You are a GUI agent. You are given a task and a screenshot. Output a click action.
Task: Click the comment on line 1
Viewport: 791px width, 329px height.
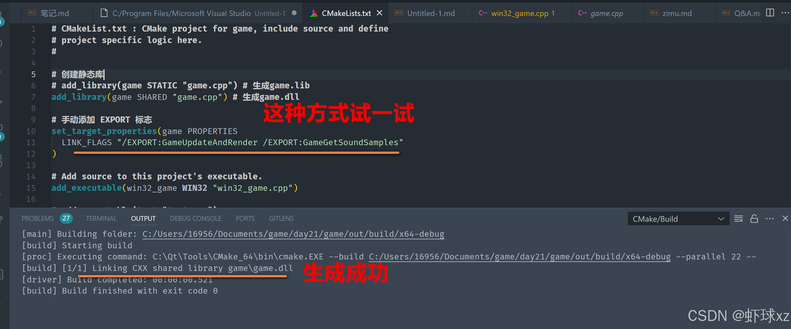pos(220,29)
